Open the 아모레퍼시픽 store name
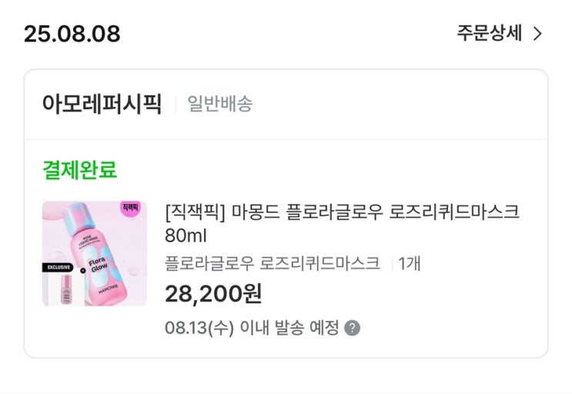Viewport: 572px width, 394px height. tap(102, 104)
